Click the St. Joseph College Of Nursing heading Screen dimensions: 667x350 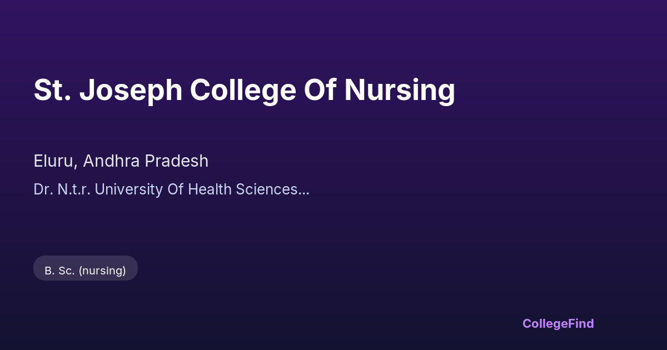(244, 90)
